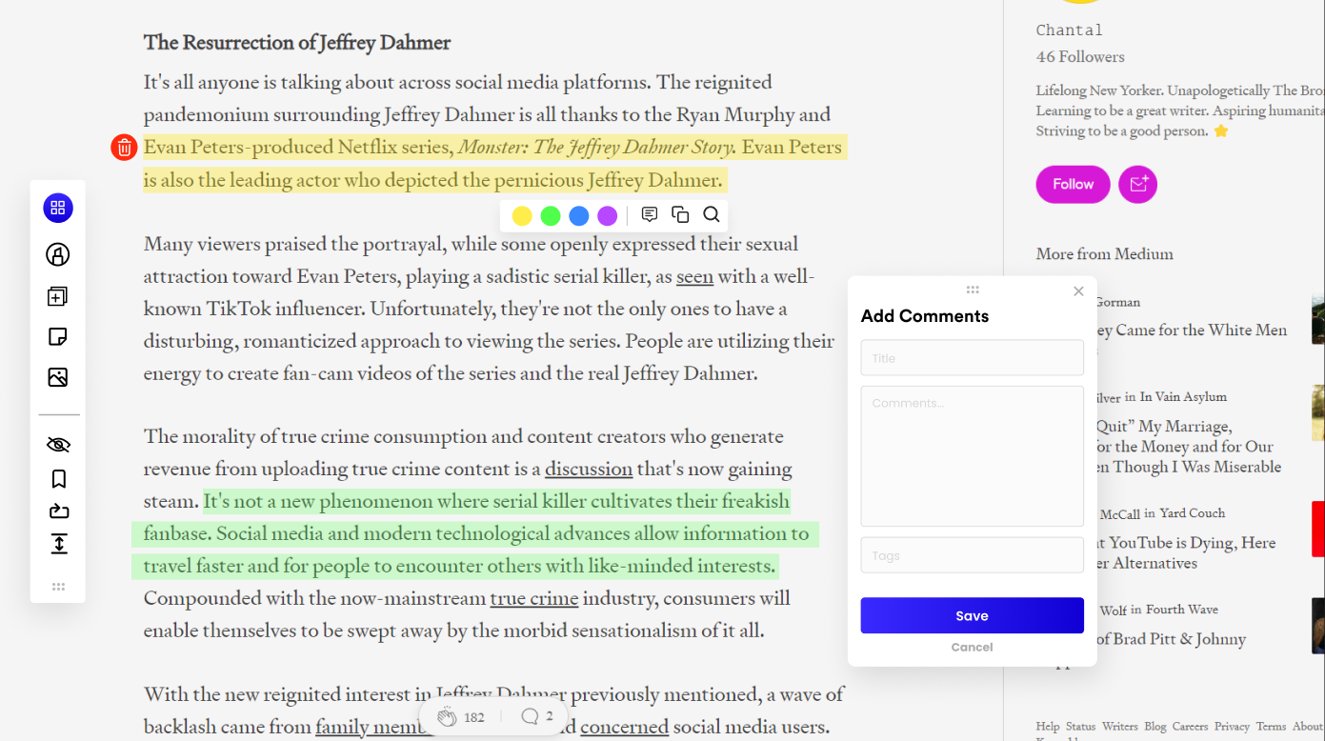Screen dimensions: 1325x741
Task: Open the sticky note icon in sidebar
Action: (x=58, y=337)
